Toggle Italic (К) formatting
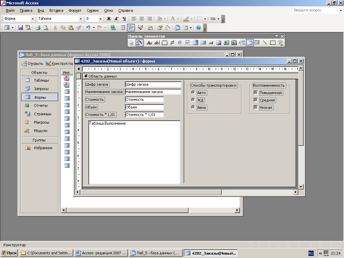Viewport: 344px width, 258px height. point(117,19)
